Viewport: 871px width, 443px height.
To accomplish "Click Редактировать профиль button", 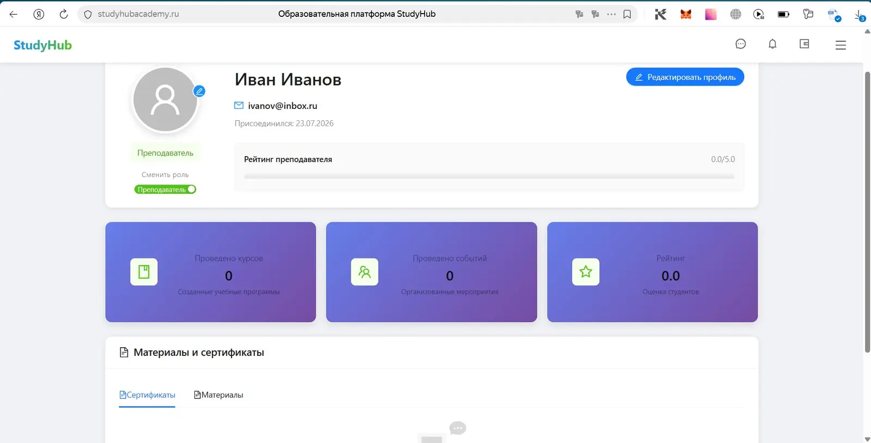I will [x=685, y=77].
